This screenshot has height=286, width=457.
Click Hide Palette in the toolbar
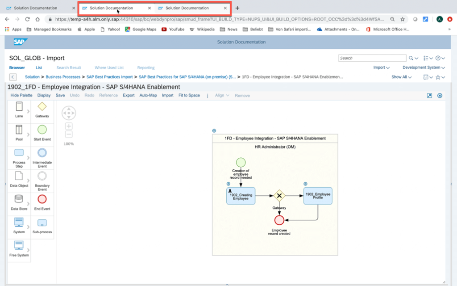(21, 96)
